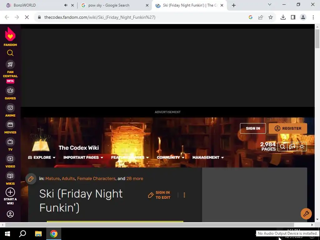This screenshot has height=240, width=320.
Task: Expand the Featured Pages menu
Action: click(x=130, y=157)
